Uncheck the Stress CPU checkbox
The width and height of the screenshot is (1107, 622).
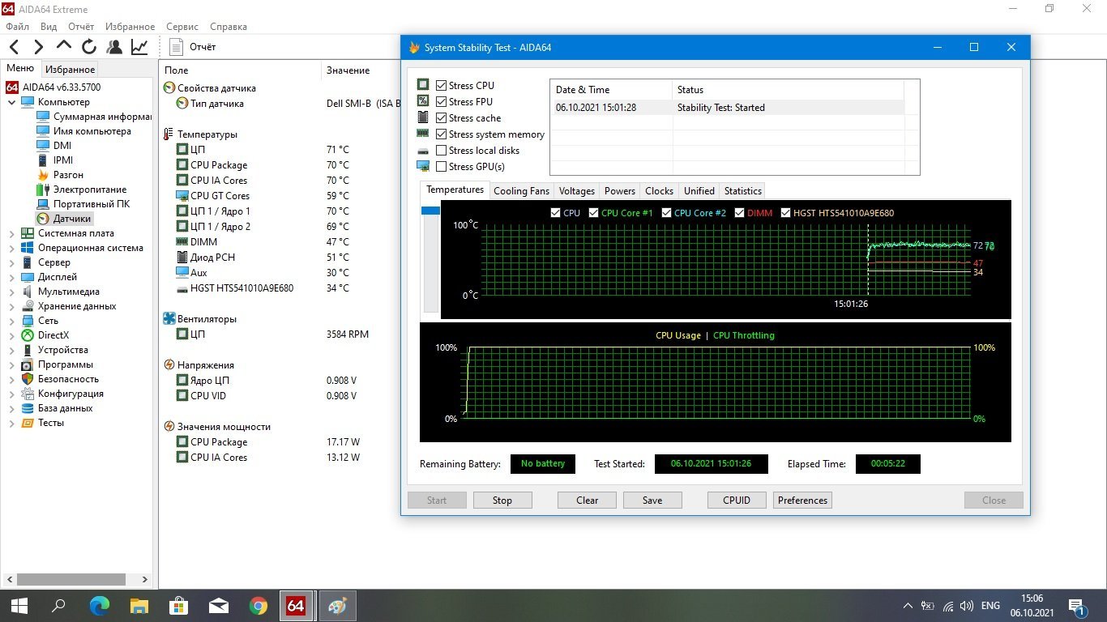point(442,86)
